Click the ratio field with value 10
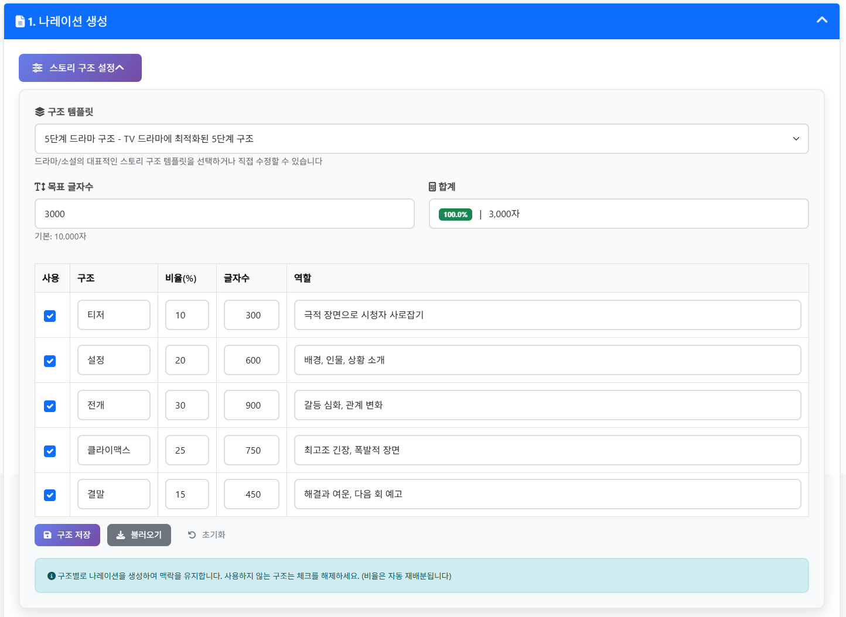The height and width of the screenshot is (617, 846). (187, 315)
